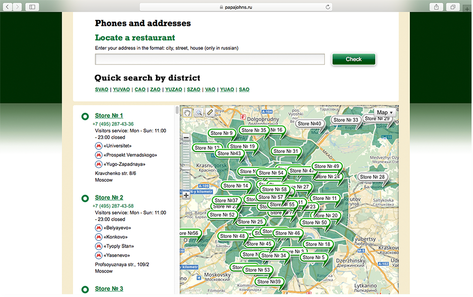Select the Store № 14 map marker
This screenshot has height=297, width=473.
click(x=236, y=186)
